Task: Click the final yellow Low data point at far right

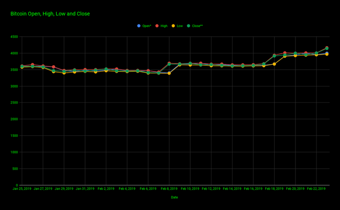Action: pos(327,54)
